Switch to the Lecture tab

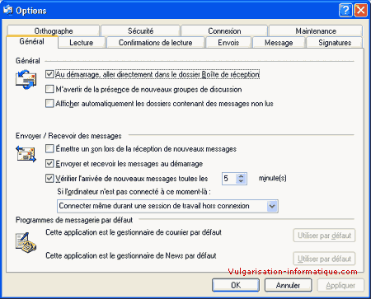point(82,43)
